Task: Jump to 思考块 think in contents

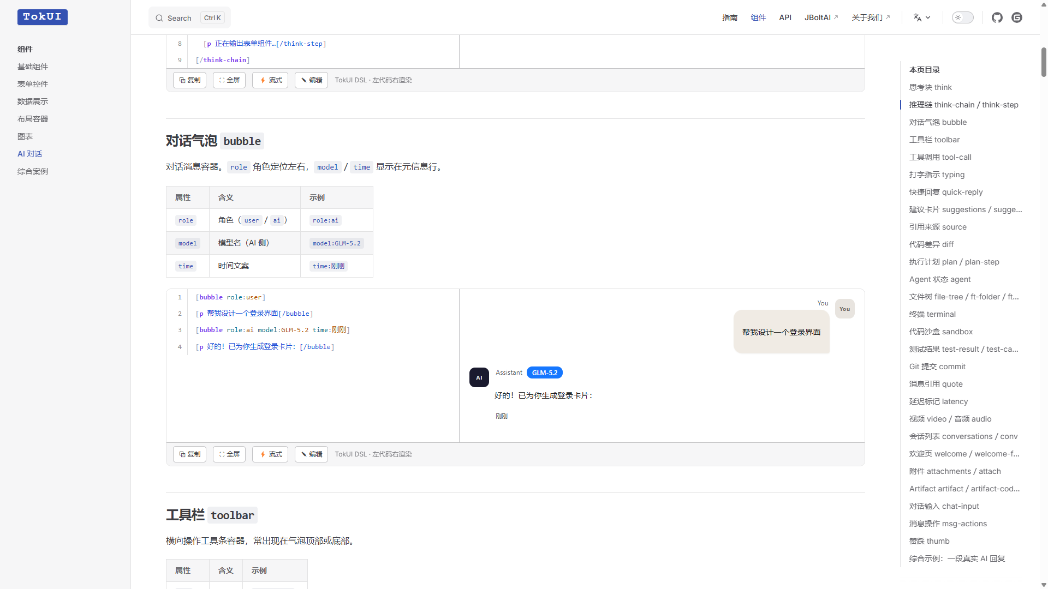Action: pos(931,87)
